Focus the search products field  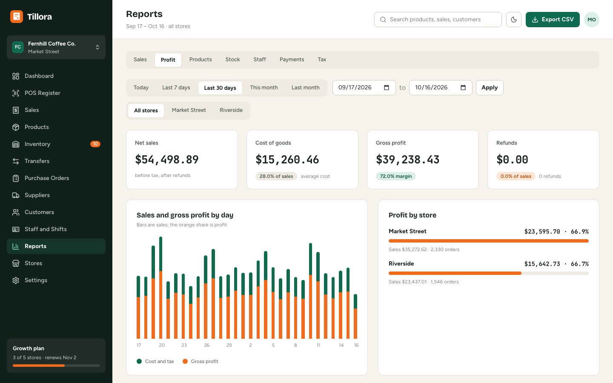pos(438,20)
